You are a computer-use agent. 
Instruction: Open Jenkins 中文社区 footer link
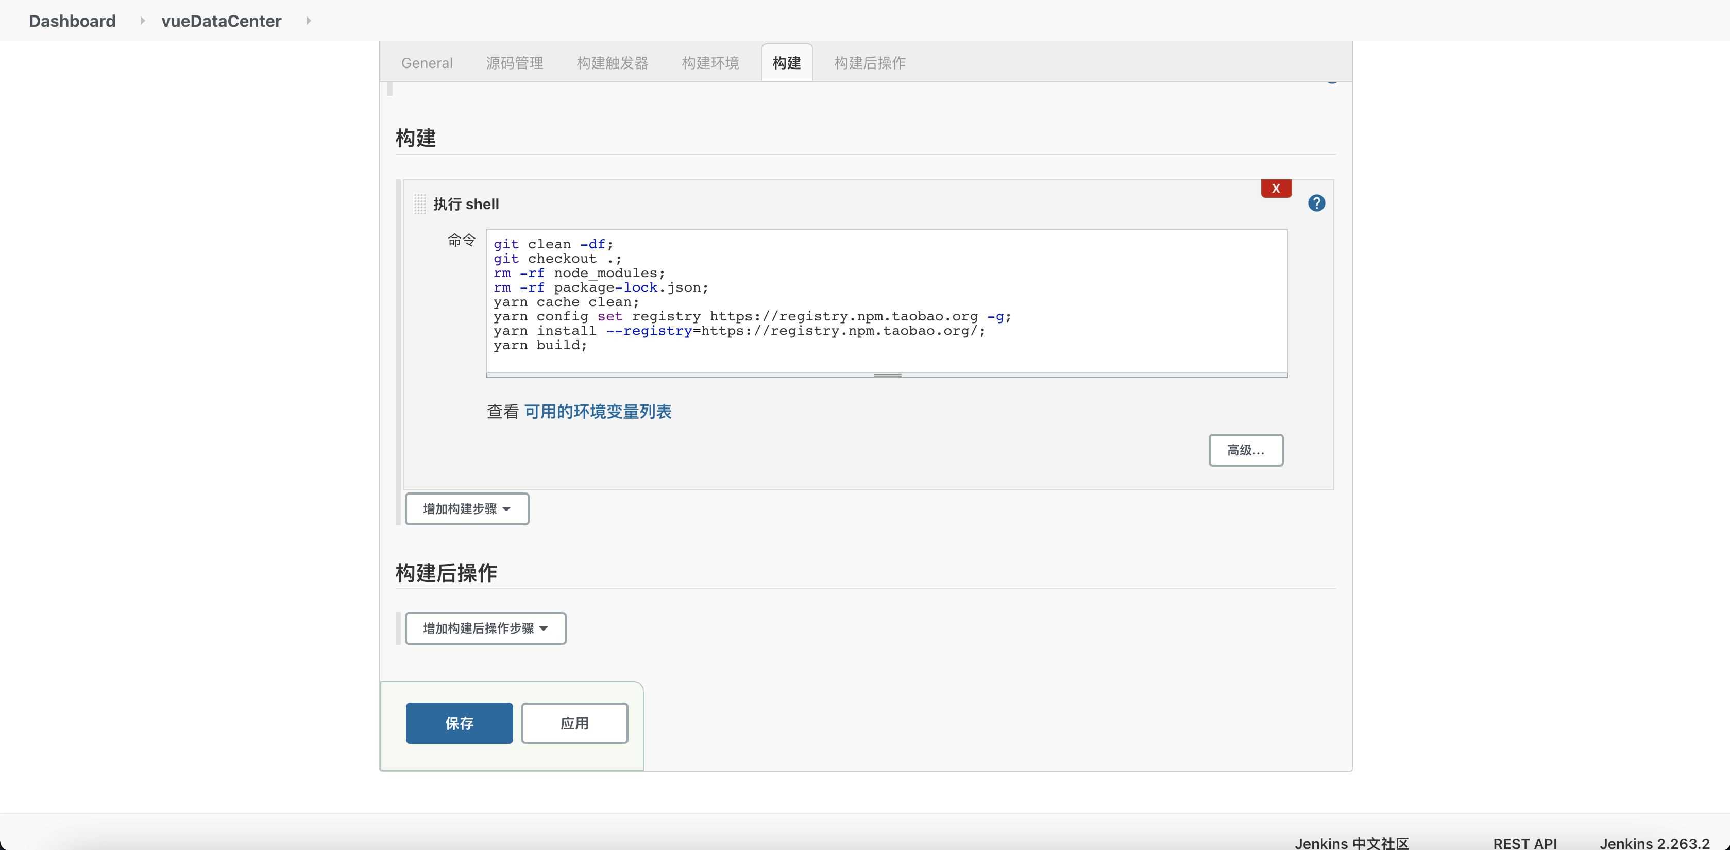point(1351,843)
